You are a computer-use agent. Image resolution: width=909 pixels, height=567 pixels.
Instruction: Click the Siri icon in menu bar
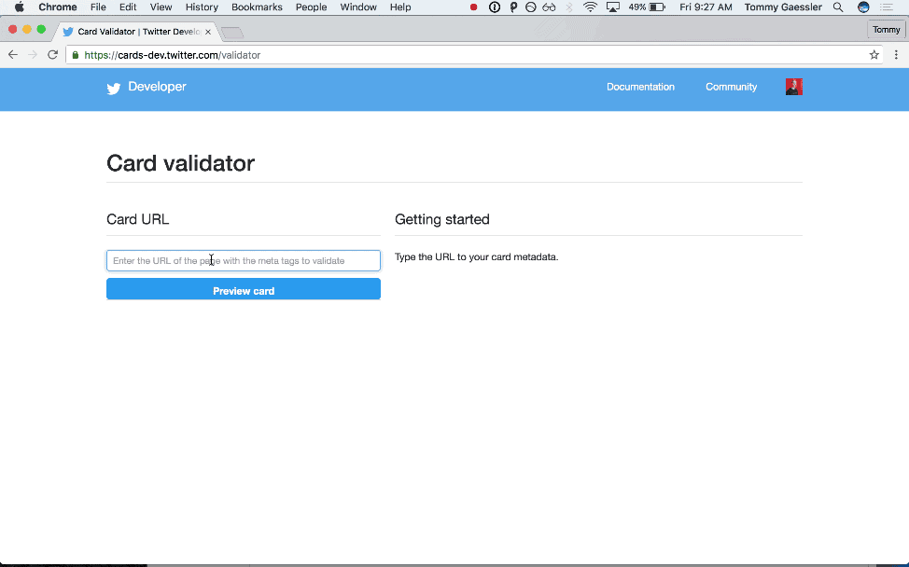[x=863, y=7]
